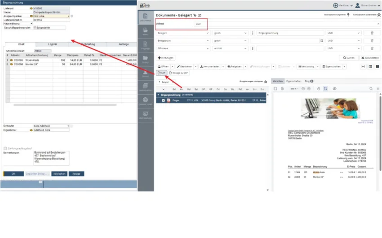
Task: Toggle the preview sidebar panel icon
Action: [275, 89]
